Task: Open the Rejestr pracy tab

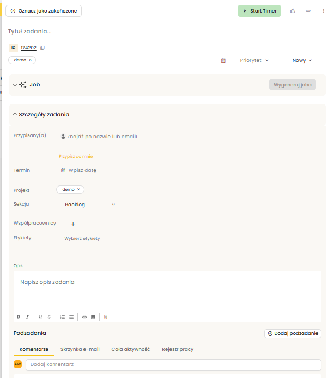Action: coord(178,349)
